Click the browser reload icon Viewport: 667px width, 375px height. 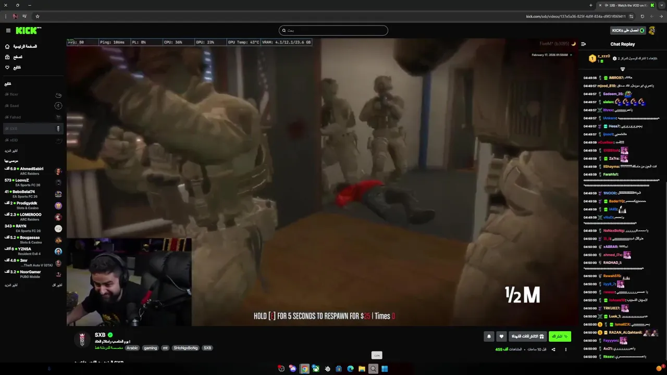pos(642,16)
